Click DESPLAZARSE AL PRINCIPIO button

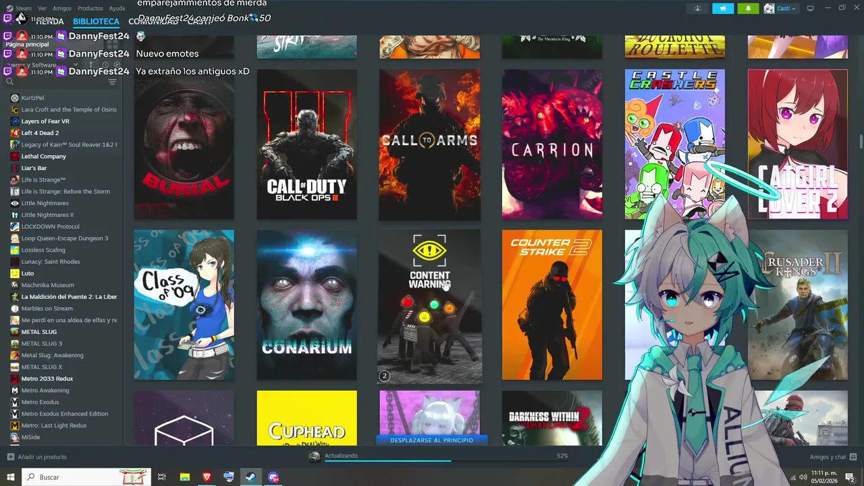click(431, 440)
